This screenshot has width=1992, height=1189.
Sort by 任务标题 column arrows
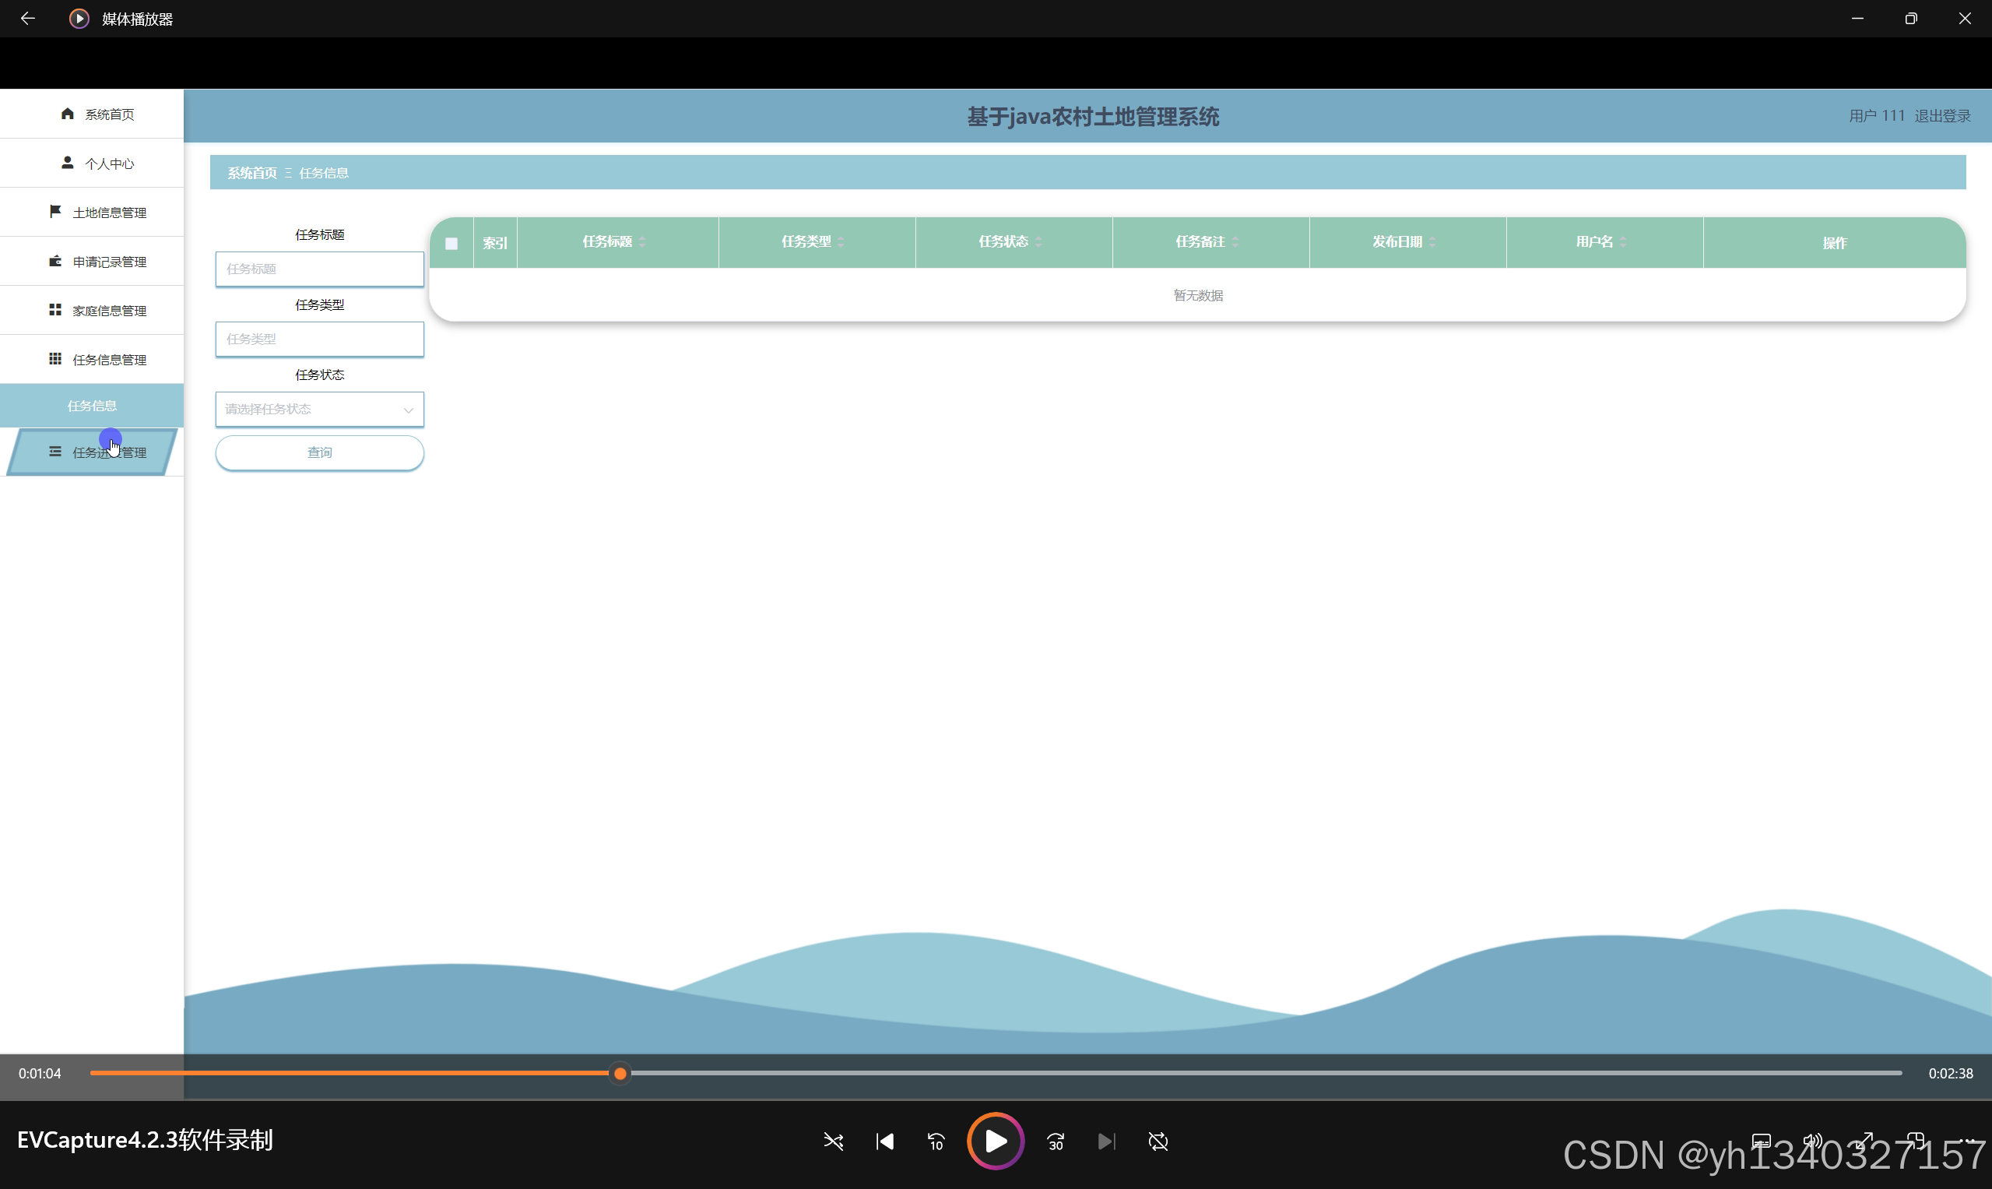(642, 242)
